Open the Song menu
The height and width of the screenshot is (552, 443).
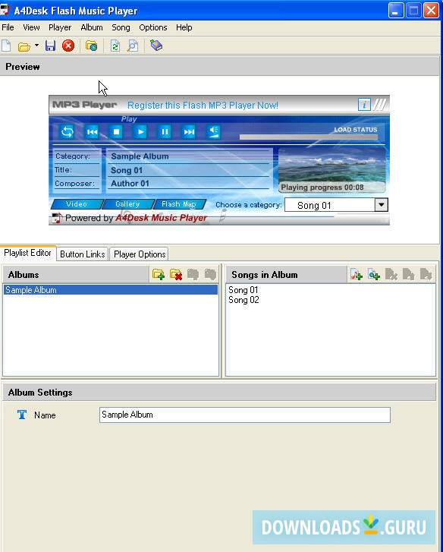(121, 27)
